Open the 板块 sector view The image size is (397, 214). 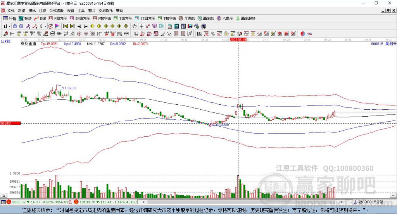(25, 19)
